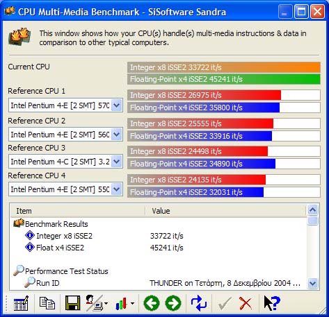The image size is (329, 317).
Task: Click the send/connect person-computer icon
Action: pos(94,303)
